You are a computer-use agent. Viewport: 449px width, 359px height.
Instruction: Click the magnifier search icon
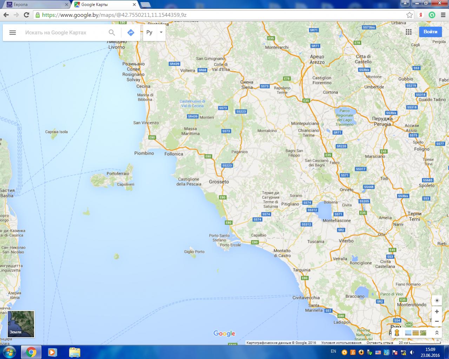coord(112,33)
